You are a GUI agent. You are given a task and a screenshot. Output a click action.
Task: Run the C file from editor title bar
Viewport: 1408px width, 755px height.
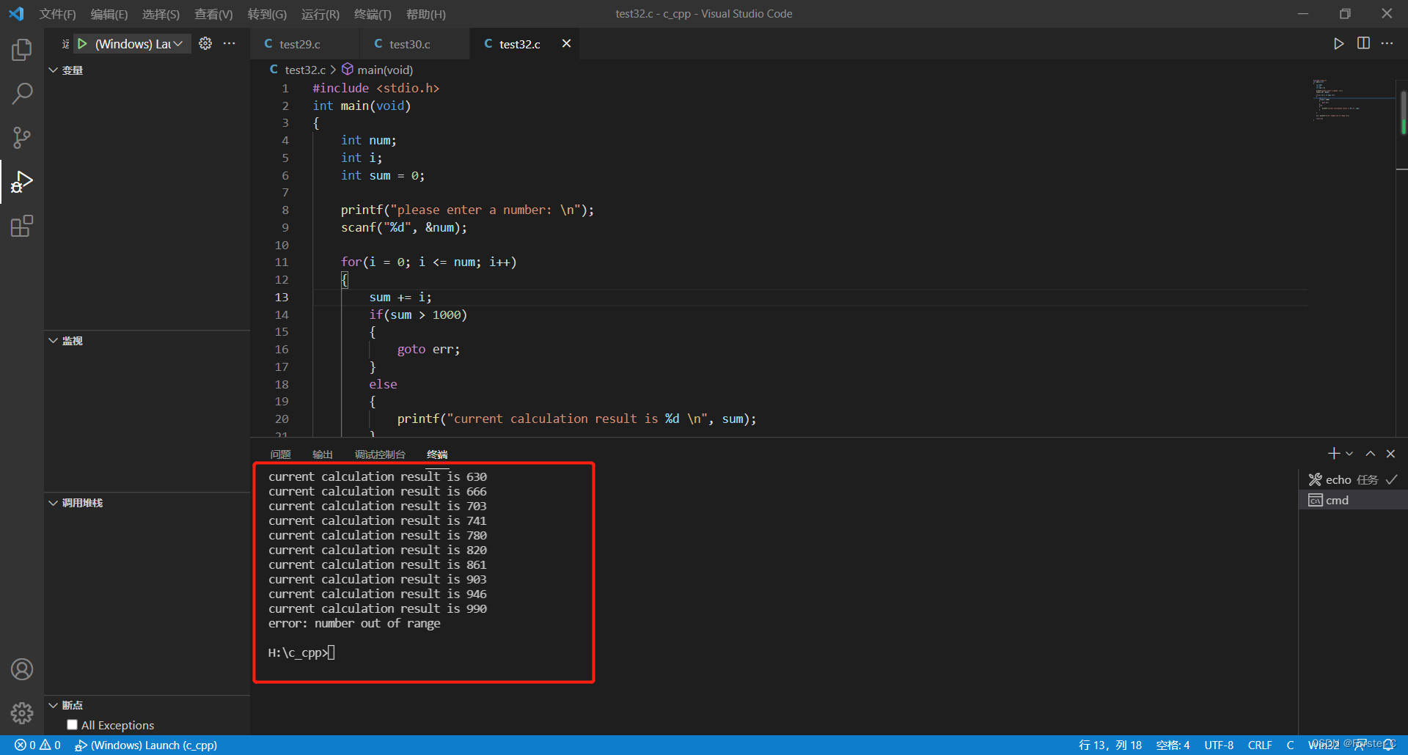(x=1338, y=44)
